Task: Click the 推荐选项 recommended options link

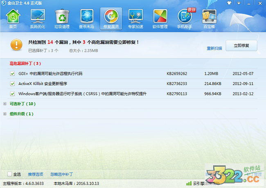Action: [36, 174]
